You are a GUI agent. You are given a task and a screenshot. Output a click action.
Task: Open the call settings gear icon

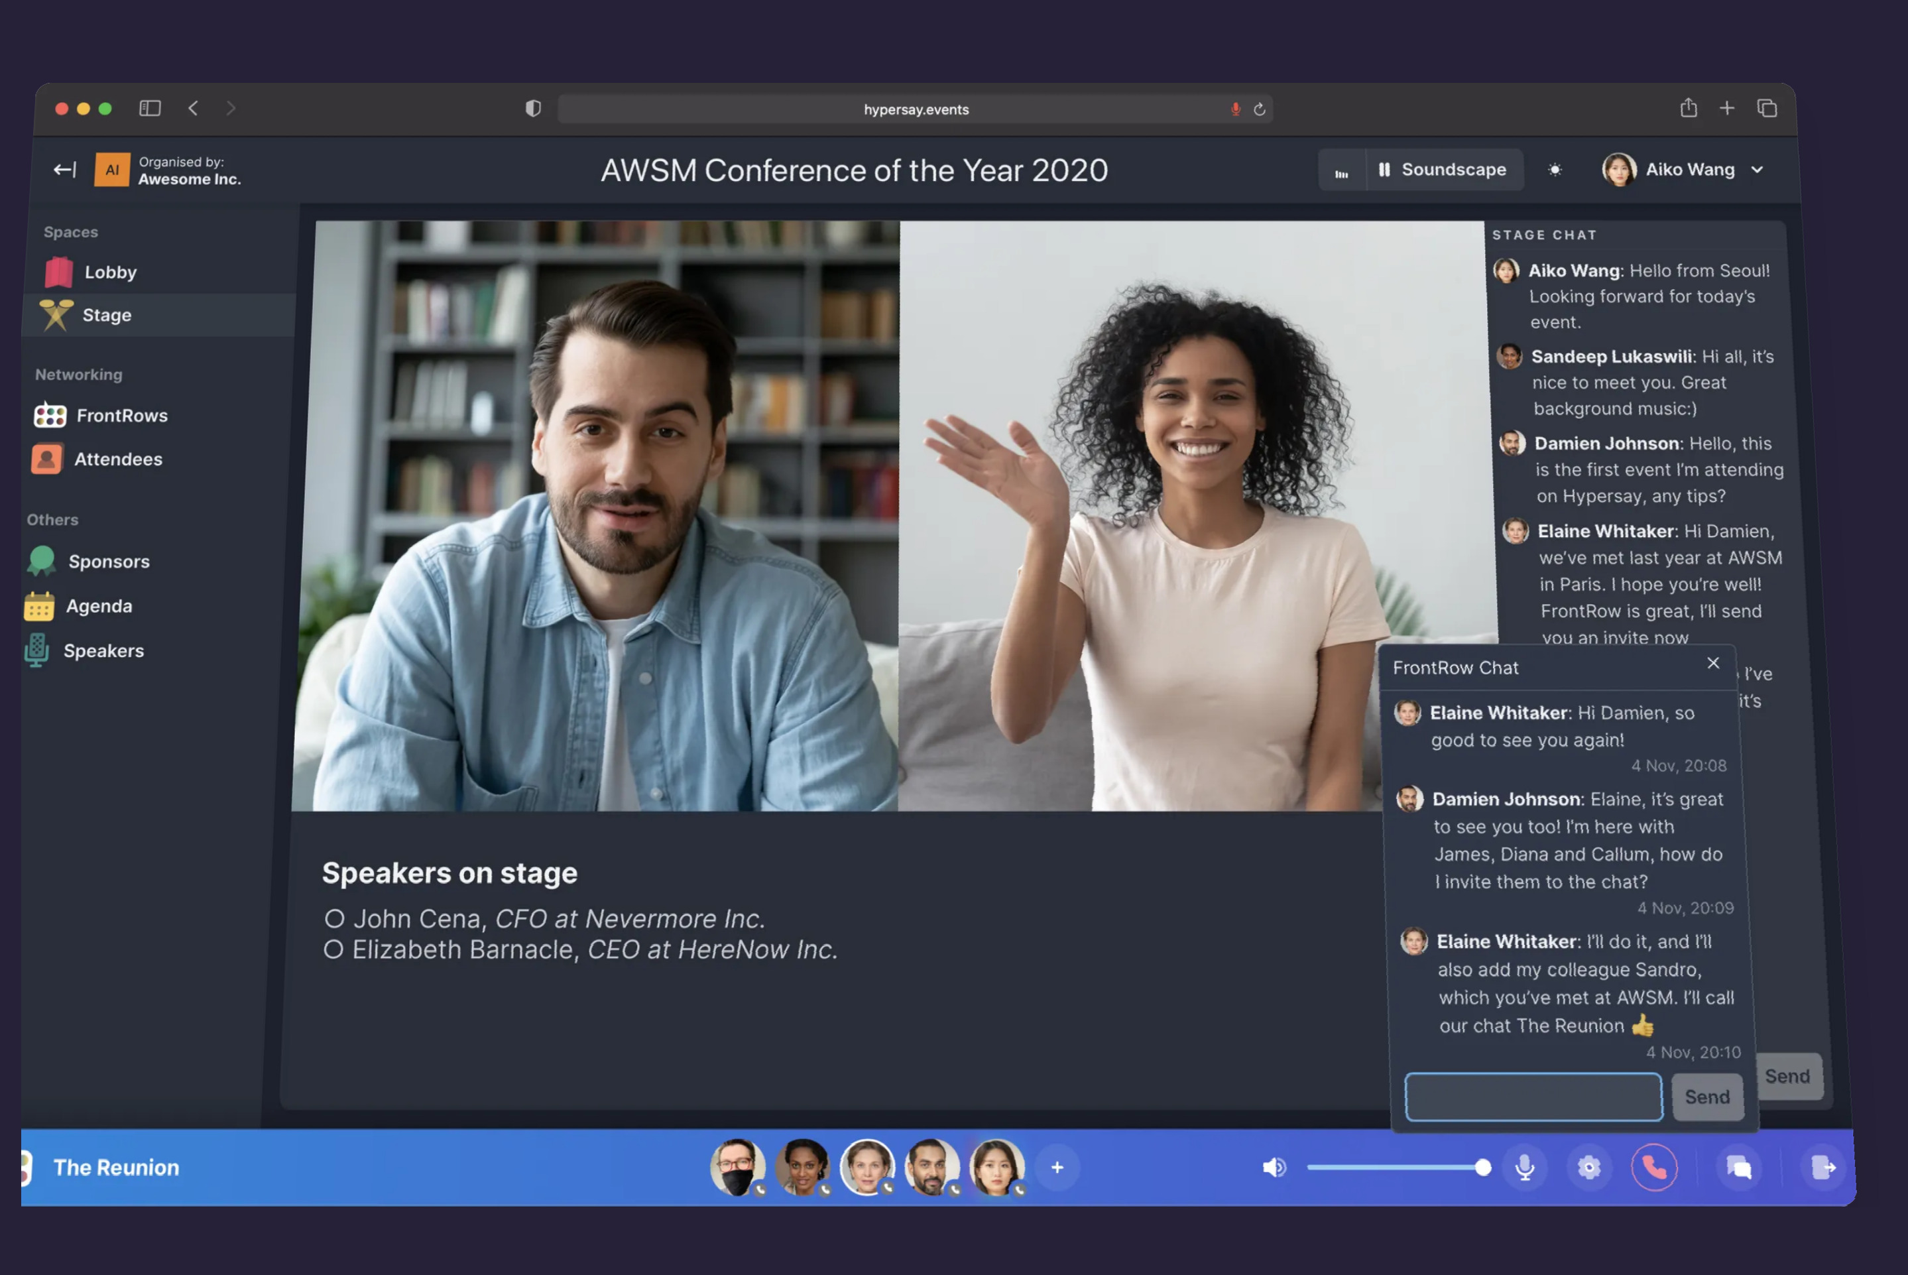pyautogui.click(x=1589, y=1168)
